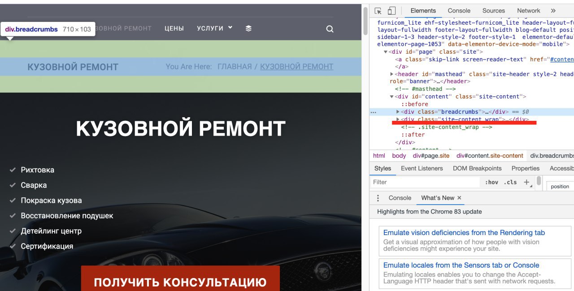Screen dimensions: 574x291
Task: Open the Network tab
Action: click(x=529, y=11)
